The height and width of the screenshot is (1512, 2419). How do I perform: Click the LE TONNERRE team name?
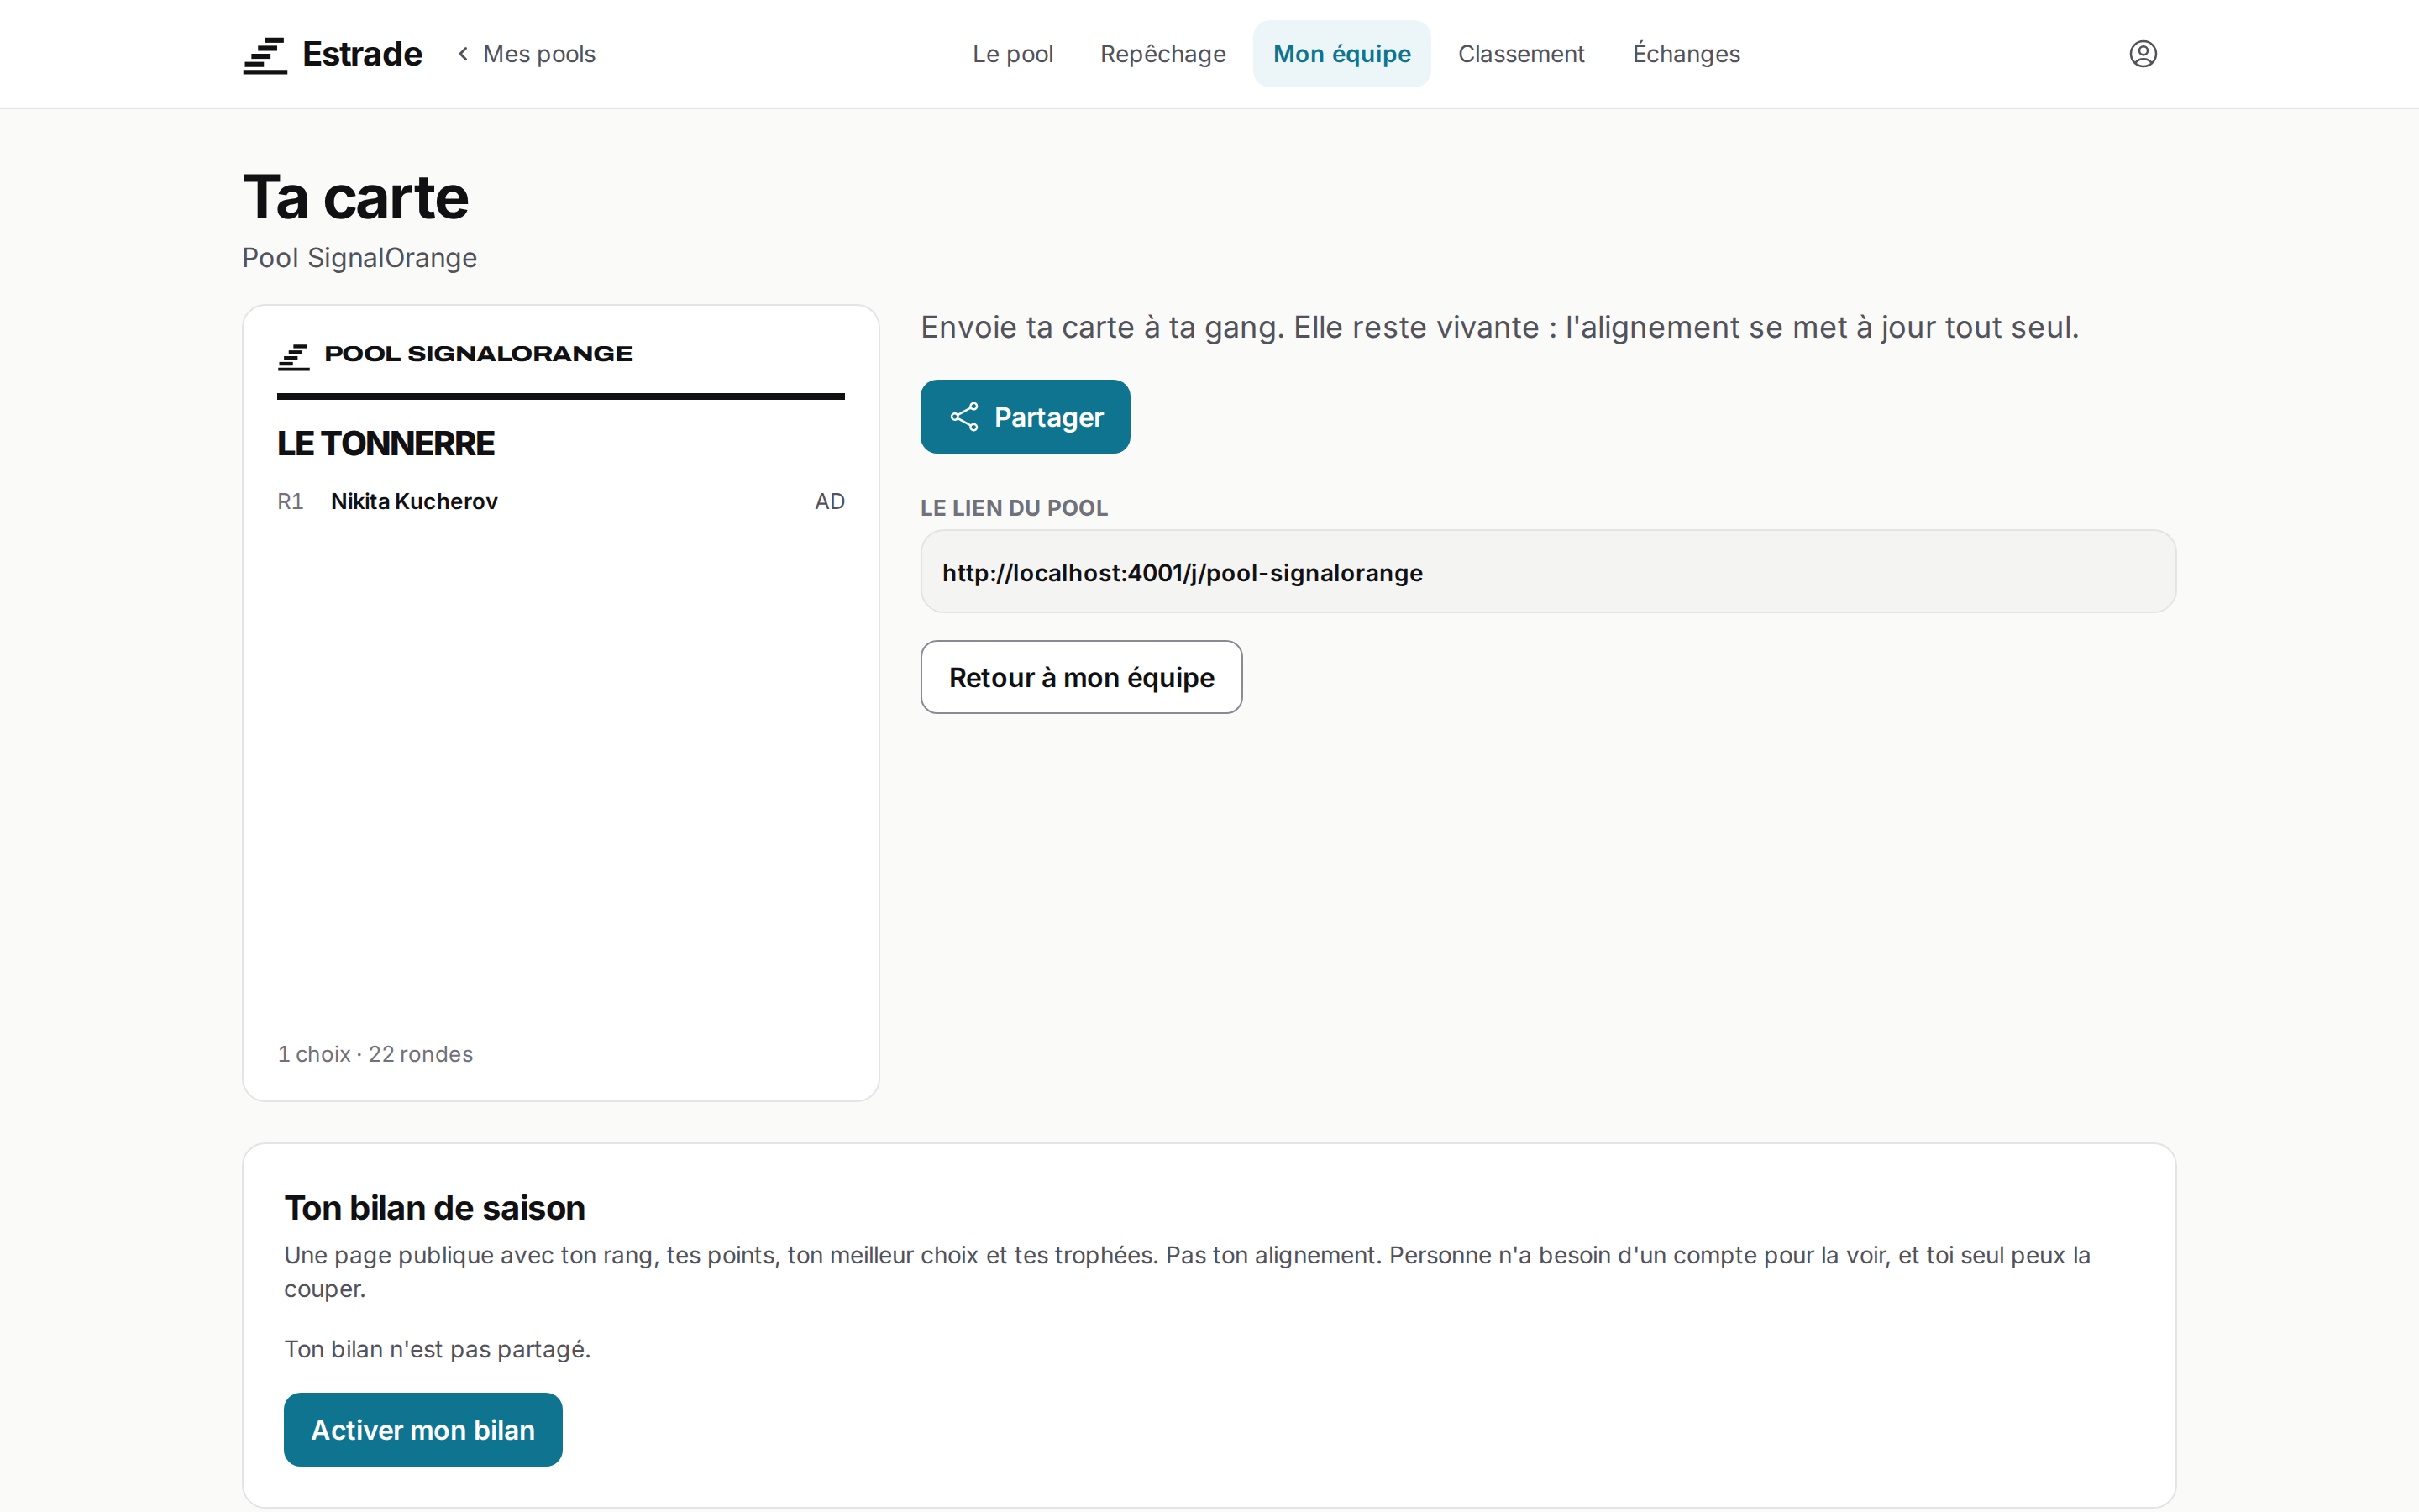point(385,443)
